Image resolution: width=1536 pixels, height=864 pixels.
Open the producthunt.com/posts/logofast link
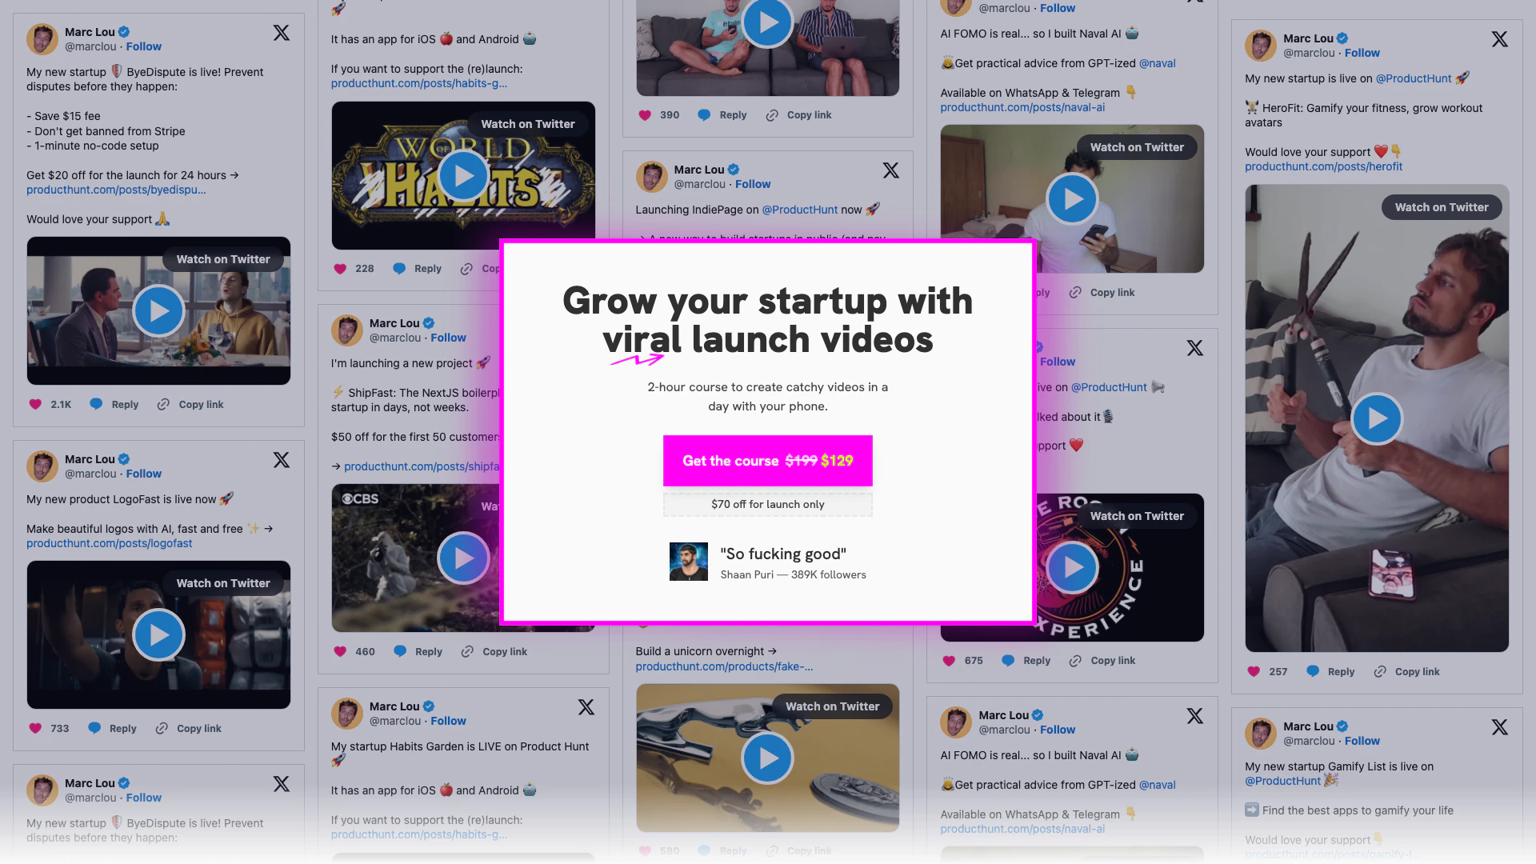pos(110,543)
